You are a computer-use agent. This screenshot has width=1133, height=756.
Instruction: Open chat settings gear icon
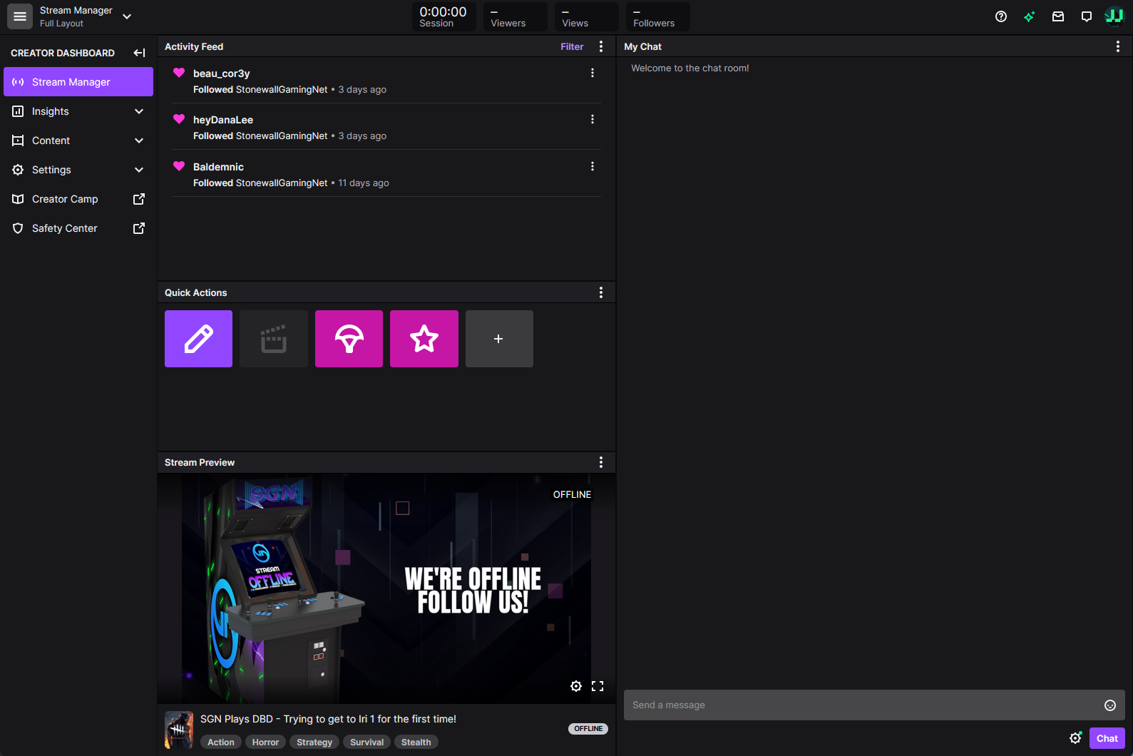pyautogui.click(x=1076, y=738)
